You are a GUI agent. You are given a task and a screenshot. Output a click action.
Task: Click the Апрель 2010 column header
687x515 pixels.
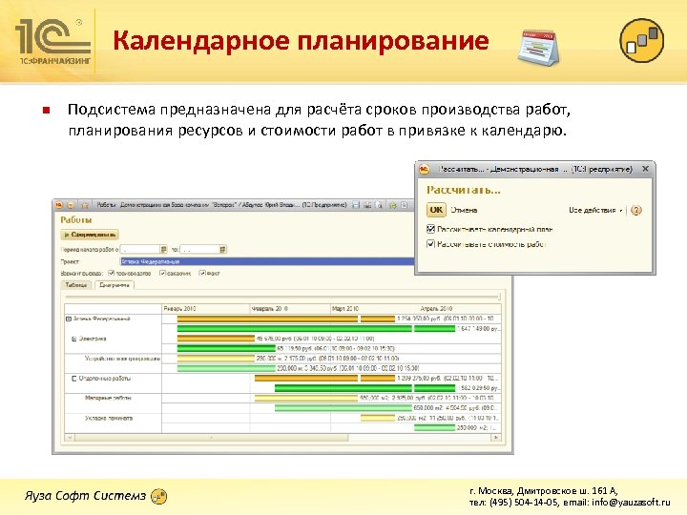[x=459, y=308]
